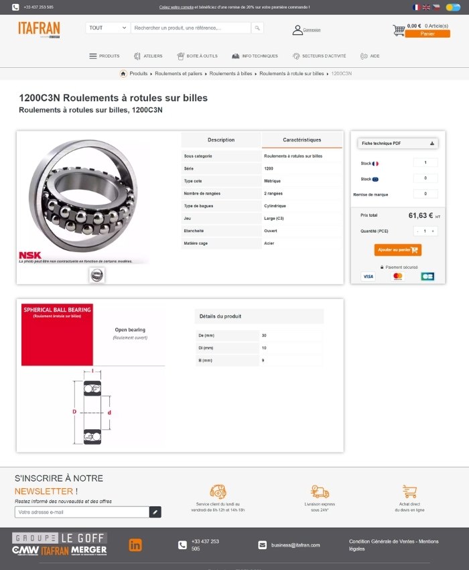Screen dimensions: 469x570
Task: Select the bearing product thumbnail
Action: (x=97, y=275)
